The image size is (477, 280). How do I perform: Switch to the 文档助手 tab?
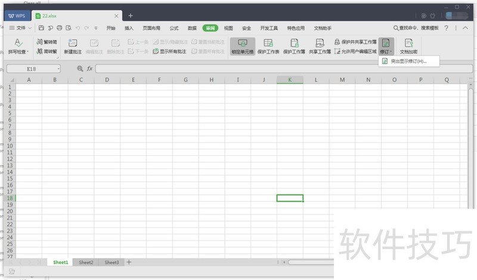click(323, 28)
